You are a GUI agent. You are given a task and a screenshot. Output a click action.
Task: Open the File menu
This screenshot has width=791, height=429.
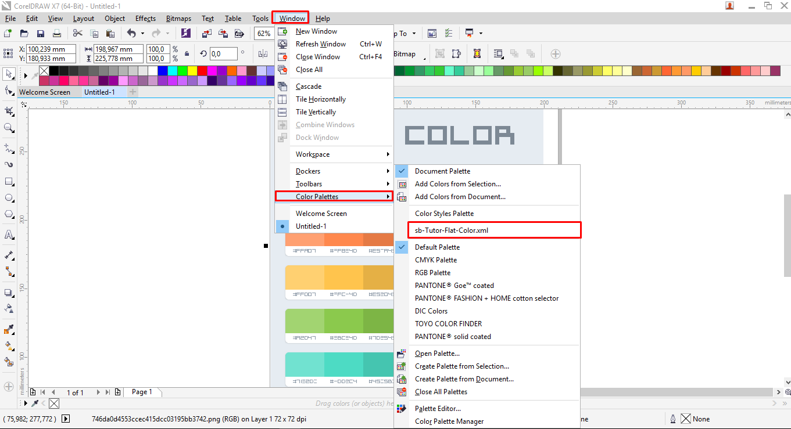[10, 19]
